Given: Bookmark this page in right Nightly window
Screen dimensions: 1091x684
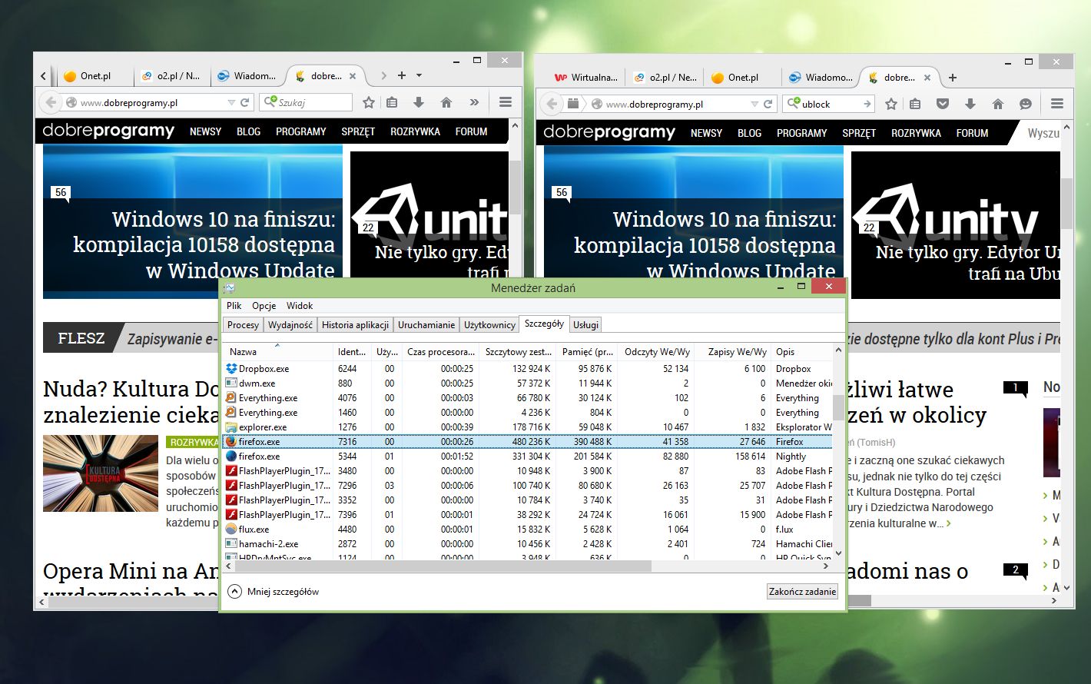Looking at the screenshot, I should pos(891,104).
